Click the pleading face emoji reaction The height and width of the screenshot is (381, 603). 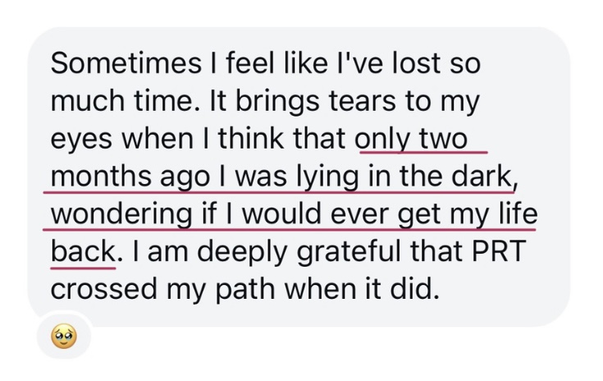[64, 337]
